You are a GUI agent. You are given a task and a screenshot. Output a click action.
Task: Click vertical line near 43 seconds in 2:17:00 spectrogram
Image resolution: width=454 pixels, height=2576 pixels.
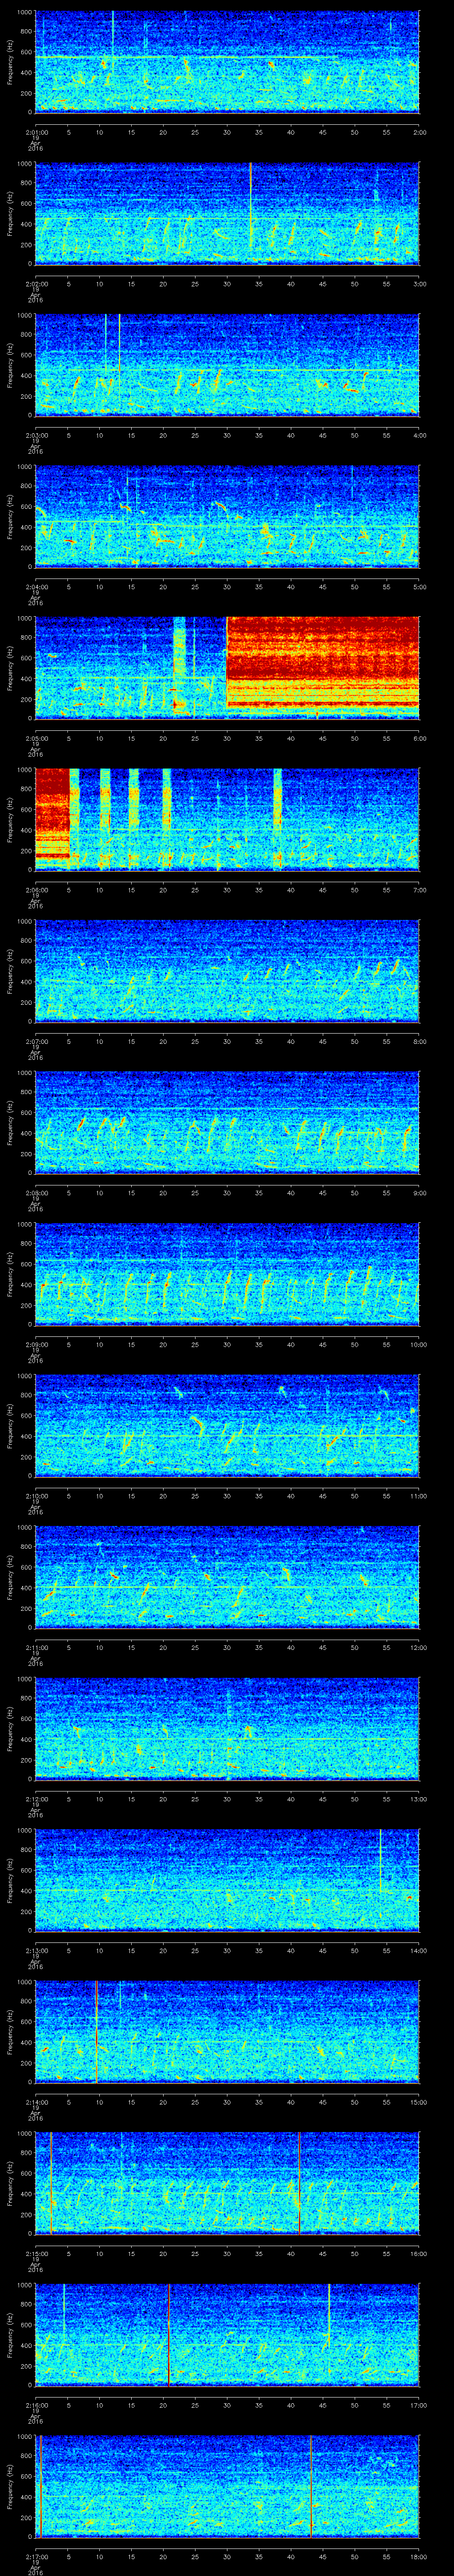pyautogui.click(x=311, y=2485)
